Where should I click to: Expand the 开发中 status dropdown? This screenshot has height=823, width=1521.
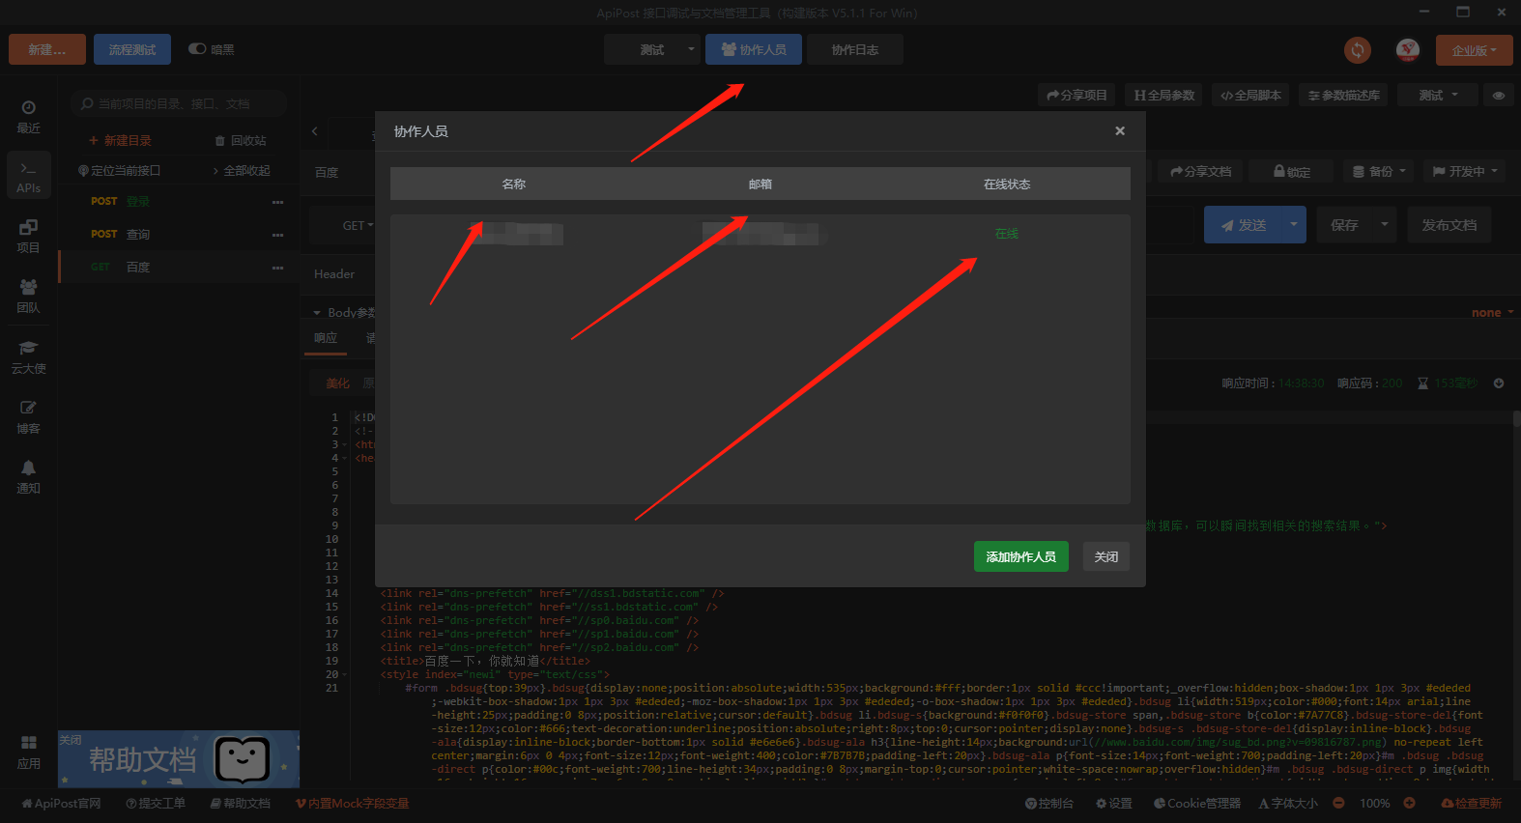1465,172
